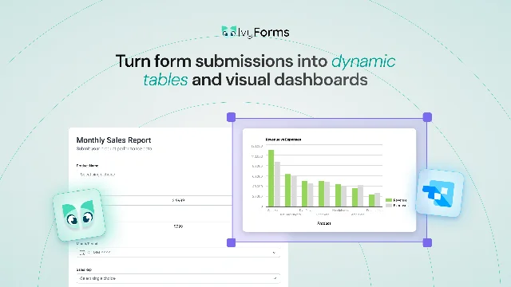This screenshot has height=287, width=511.
Task: Click the "Product" x-axis label
Action: tap(323, 223)
